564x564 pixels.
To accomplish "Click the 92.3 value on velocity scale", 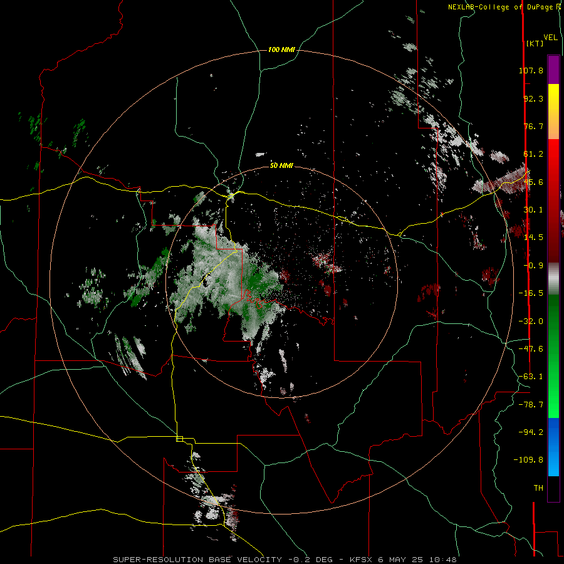I will pos(533,98).
